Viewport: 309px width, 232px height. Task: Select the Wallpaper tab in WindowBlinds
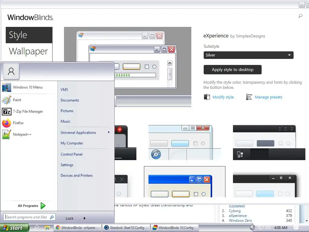[x=29, y=51]
